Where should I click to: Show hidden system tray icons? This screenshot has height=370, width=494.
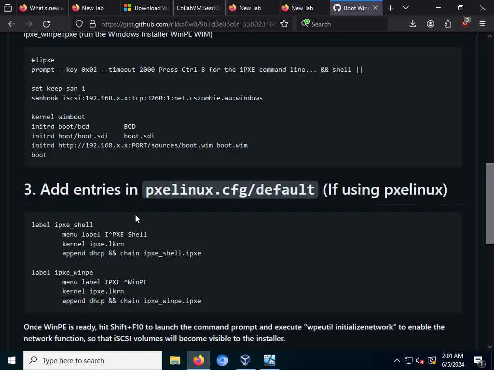pos(397,360)
